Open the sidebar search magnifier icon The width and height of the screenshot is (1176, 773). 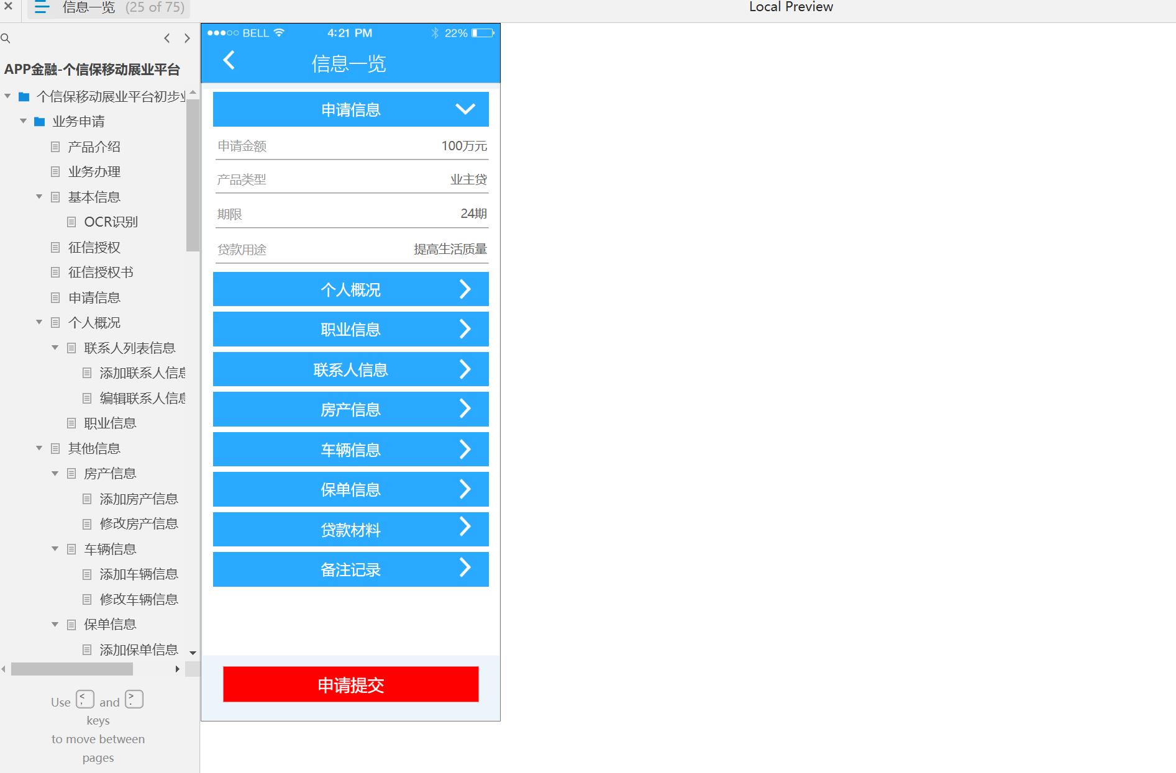pyautogui.click(x=6, y=38)
